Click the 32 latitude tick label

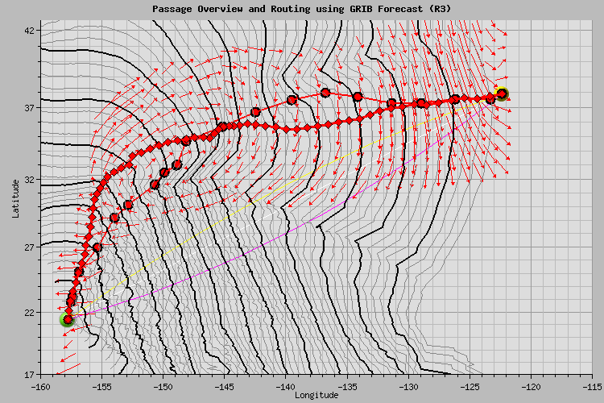(x=30, y=179)
